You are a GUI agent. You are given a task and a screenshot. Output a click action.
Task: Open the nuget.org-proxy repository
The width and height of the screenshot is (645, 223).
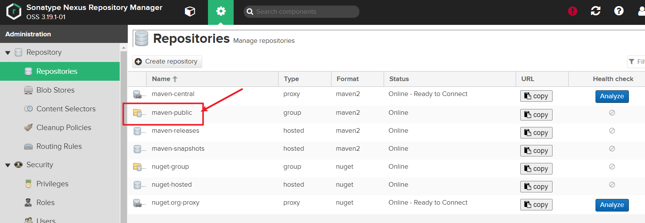386,204
